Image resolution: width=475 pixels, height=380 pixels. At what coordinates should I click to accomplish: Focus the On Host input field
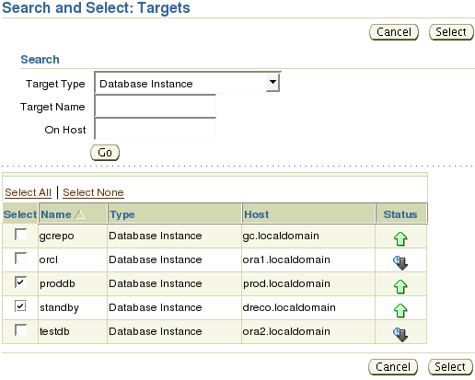tap(156, 129)
